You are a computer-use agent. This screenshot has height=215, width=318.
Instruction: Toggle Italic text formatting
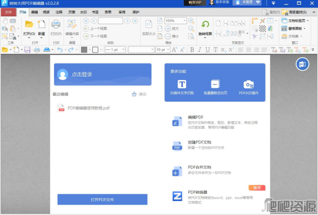click(200, 50)
